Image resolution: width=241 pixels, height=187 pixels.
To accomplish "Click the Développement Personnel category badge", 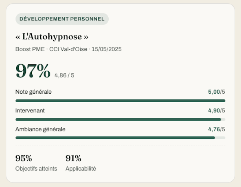I will [62, 19].
